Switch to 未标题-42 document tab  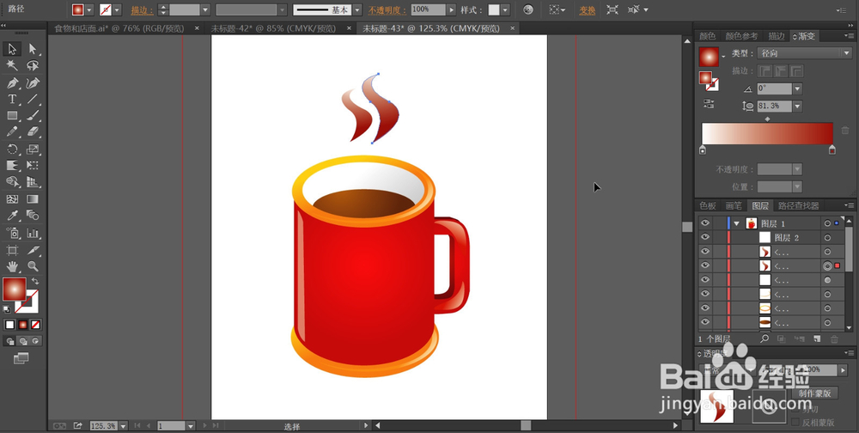tap(274, 28)
